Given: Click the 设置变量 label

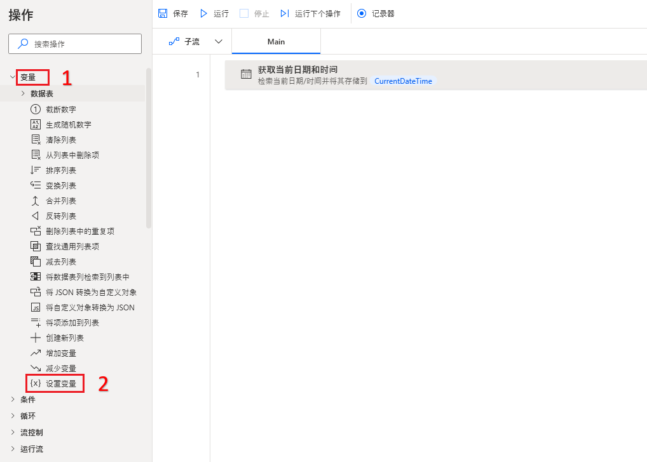Looking at the screenshot, I should [61, 384].
